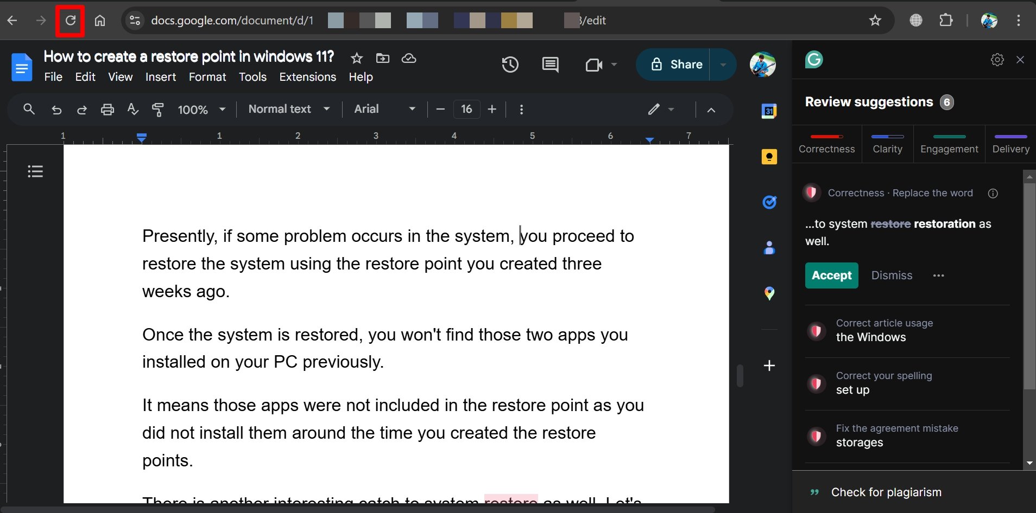Redo the last action
1036x513 pixels.
click(x=82, y=110)
